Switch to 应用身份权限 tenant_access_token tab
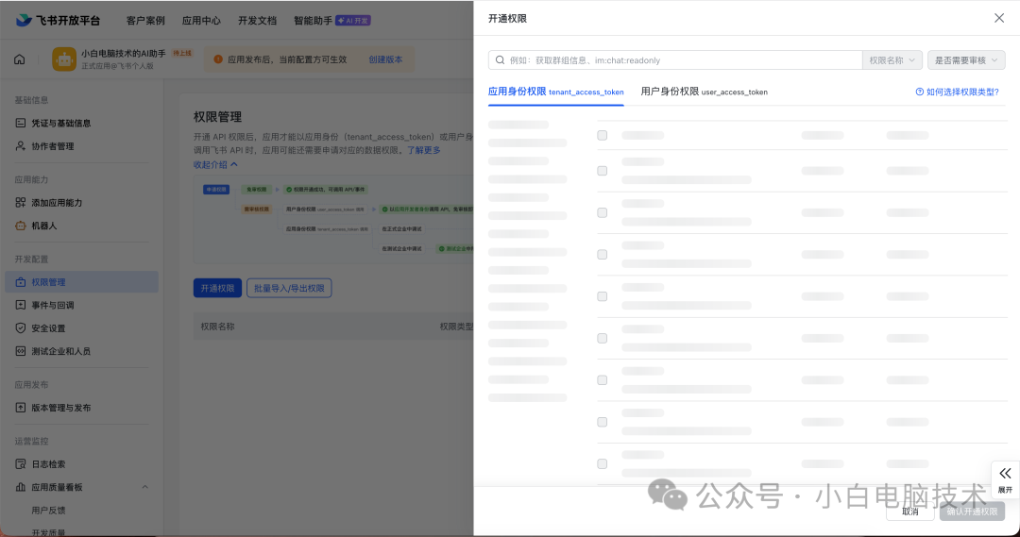Screen dimensions: 1020x537 coord(555,92)
